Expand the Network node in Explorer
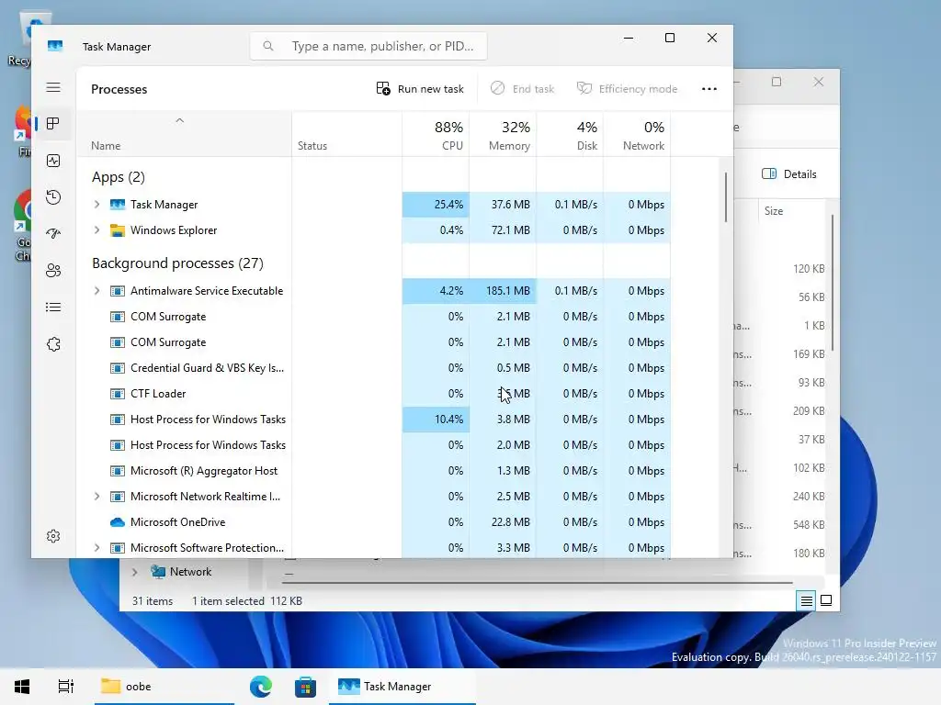Image resolution: width=941 pixels, height=705 pixels. (x=134, y=572)
